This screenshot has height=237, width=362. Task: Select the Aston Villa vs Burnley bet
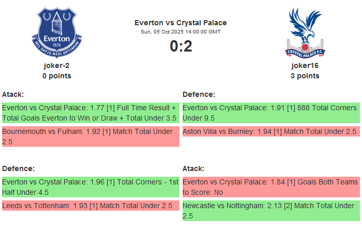click(x=271, y=131)
